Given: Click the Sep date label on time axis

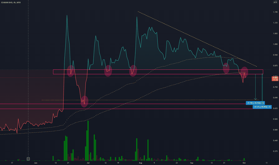Looking at the screenshot, I should tap(192, 163).
